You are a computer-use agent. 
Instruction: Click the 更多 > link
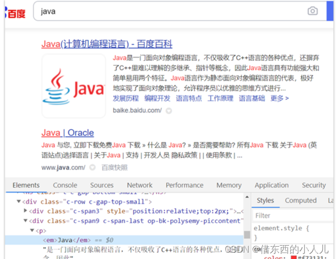280,98
